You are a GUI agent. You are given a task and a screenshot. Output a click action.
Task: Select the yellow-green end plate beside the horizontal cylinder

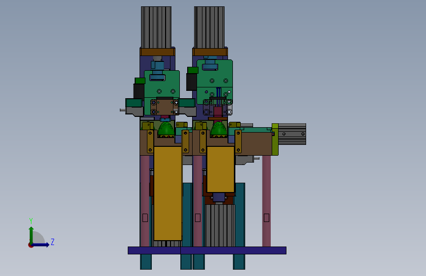[275, 139]
